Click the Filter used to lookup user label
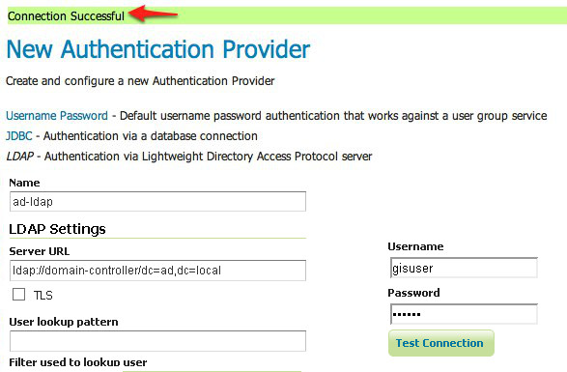Image resolution: width=567 pixels, height=372 pixels. tap(78, 362)
